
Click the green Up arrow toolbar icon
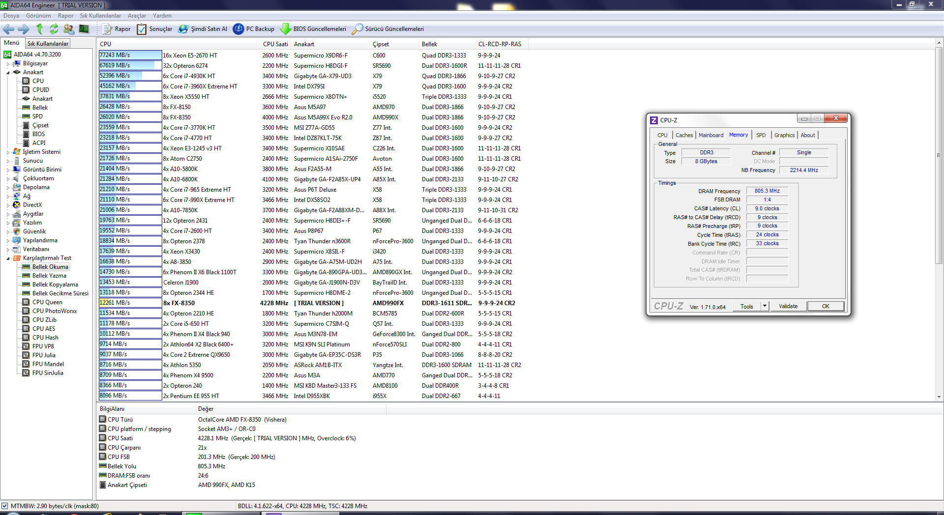pyautogui.click(x=39, y=29)
